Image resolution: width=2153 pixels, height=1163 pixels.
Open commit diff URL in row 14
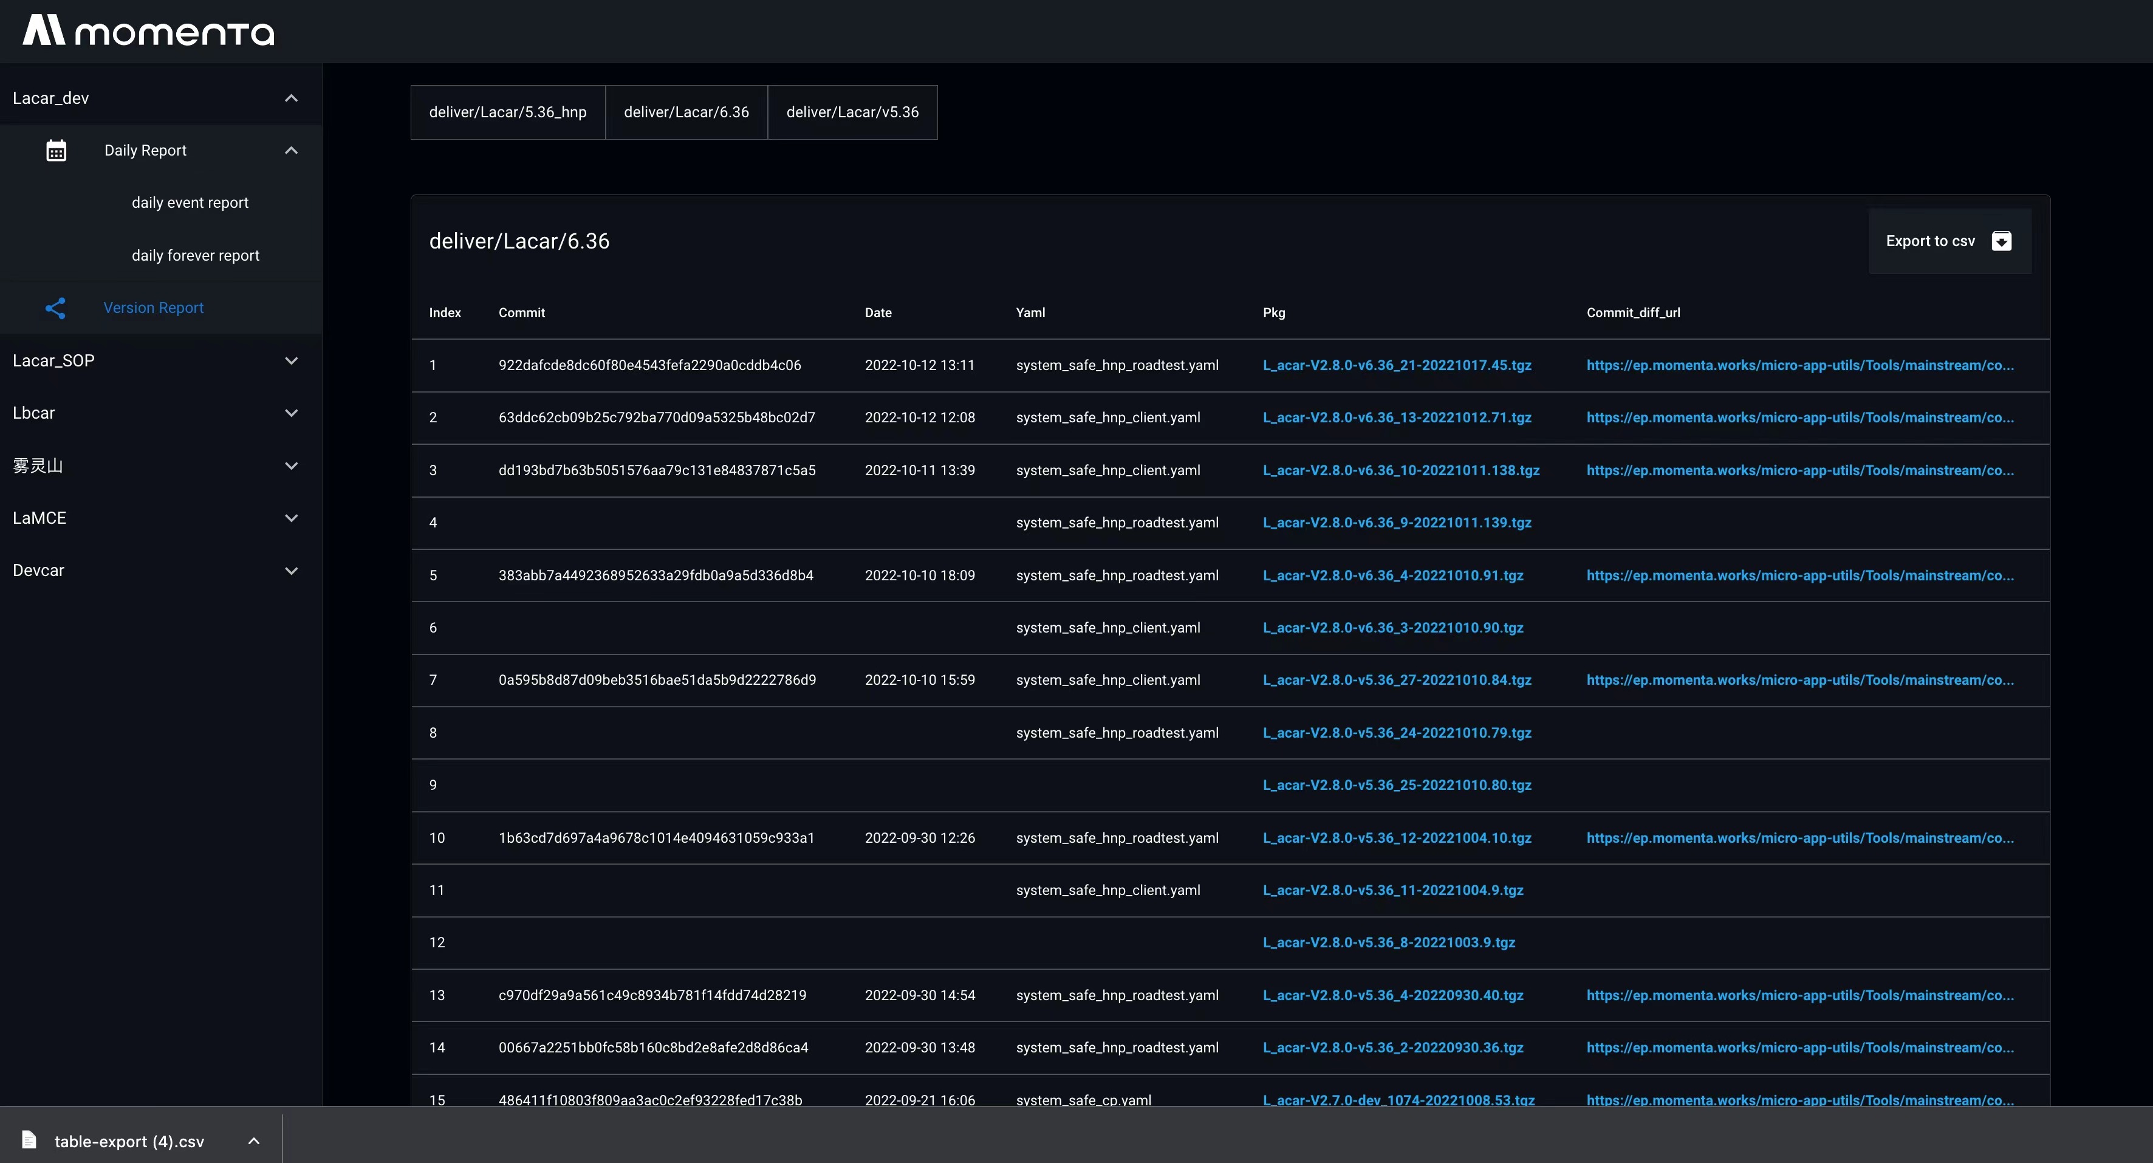point(1799,1048)
